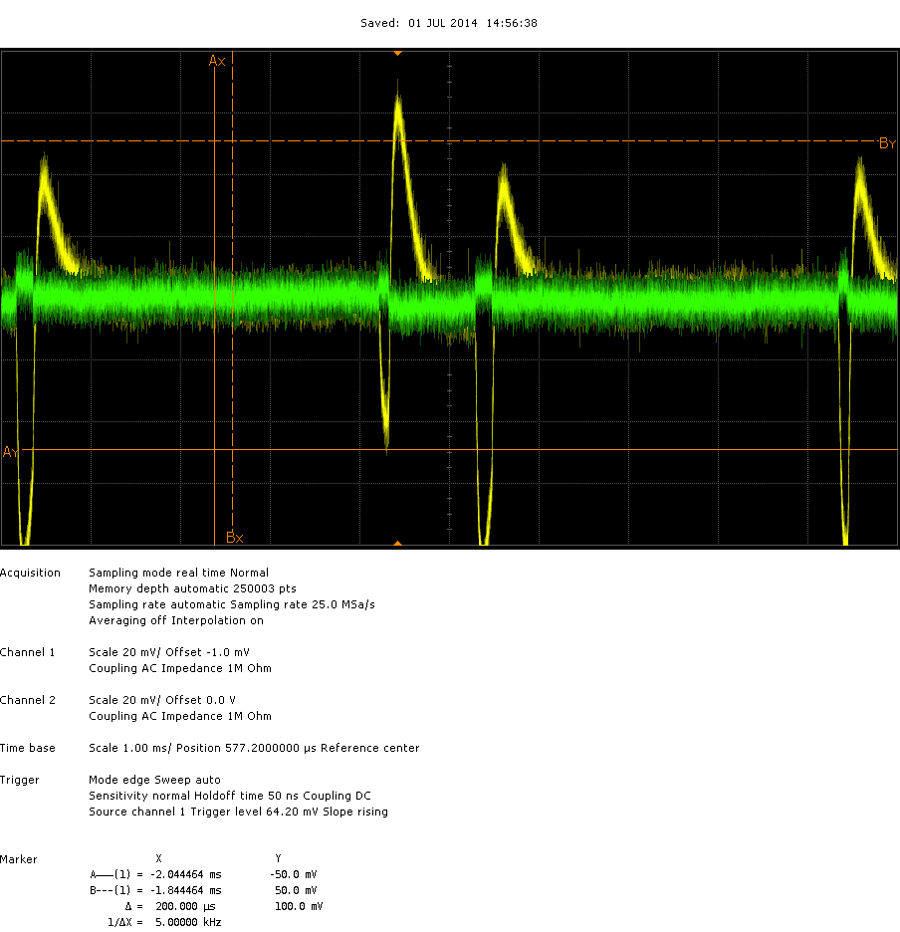Click the By marker label
This screenshot has width=900, height=932.
887,143
